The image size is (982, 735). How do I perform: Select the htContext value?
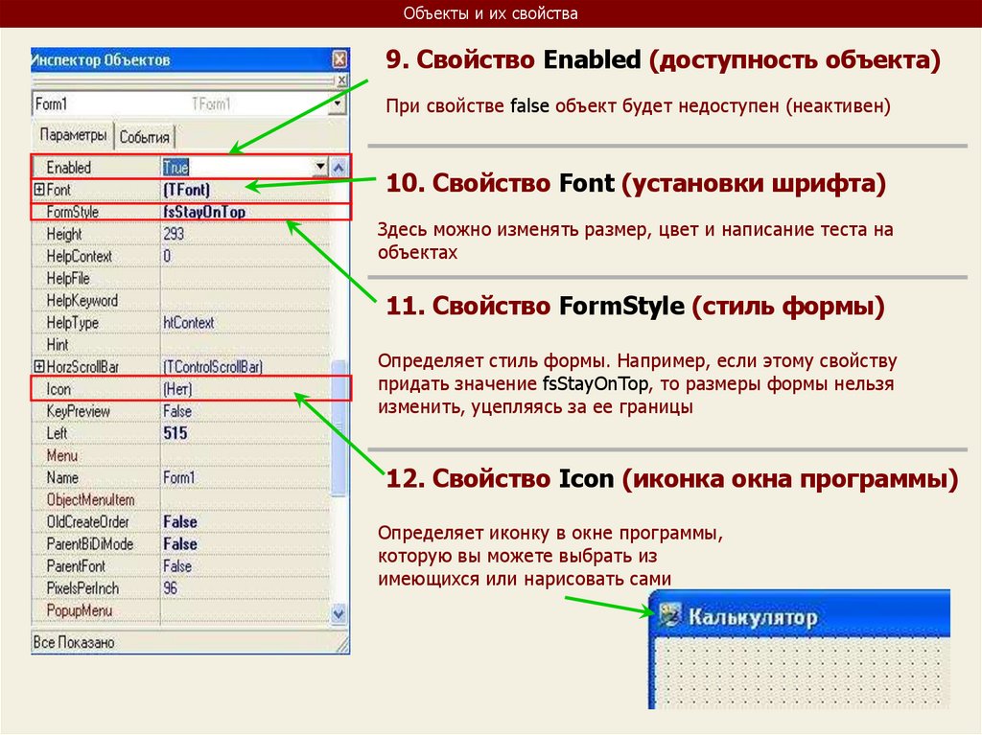click(189, 322)
